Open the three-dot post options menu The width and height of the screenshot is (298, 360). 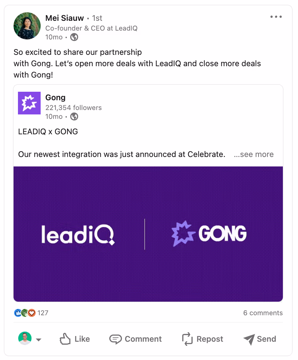pos(276,17)
